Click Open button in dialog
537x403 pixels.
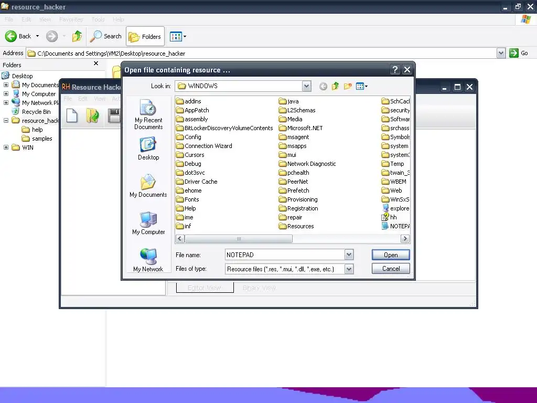pos(391,254)
